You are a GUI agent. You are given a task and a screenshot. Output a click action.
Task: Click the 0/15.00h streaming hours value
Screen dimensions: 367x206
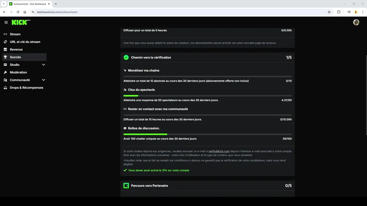pos(286,119)
